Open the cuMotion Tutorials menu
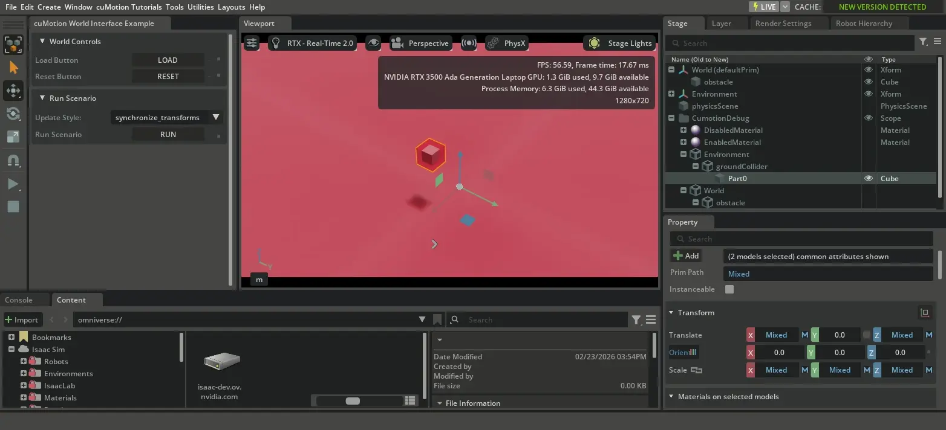Viewport: 946px width, 430px height. pos(129,7)
